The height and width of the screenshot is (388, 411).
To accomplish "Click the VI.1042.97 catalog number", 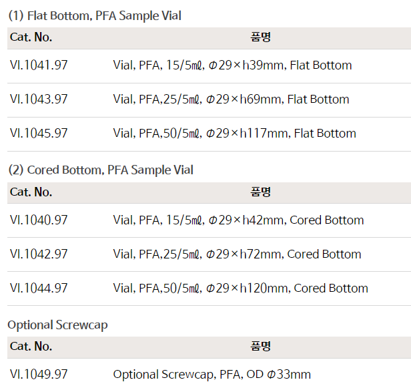I will coord(39,254).
